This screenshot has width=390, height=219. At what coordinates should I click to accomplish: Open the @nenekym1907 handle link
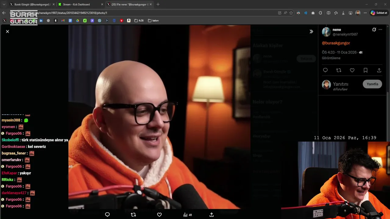345,34
